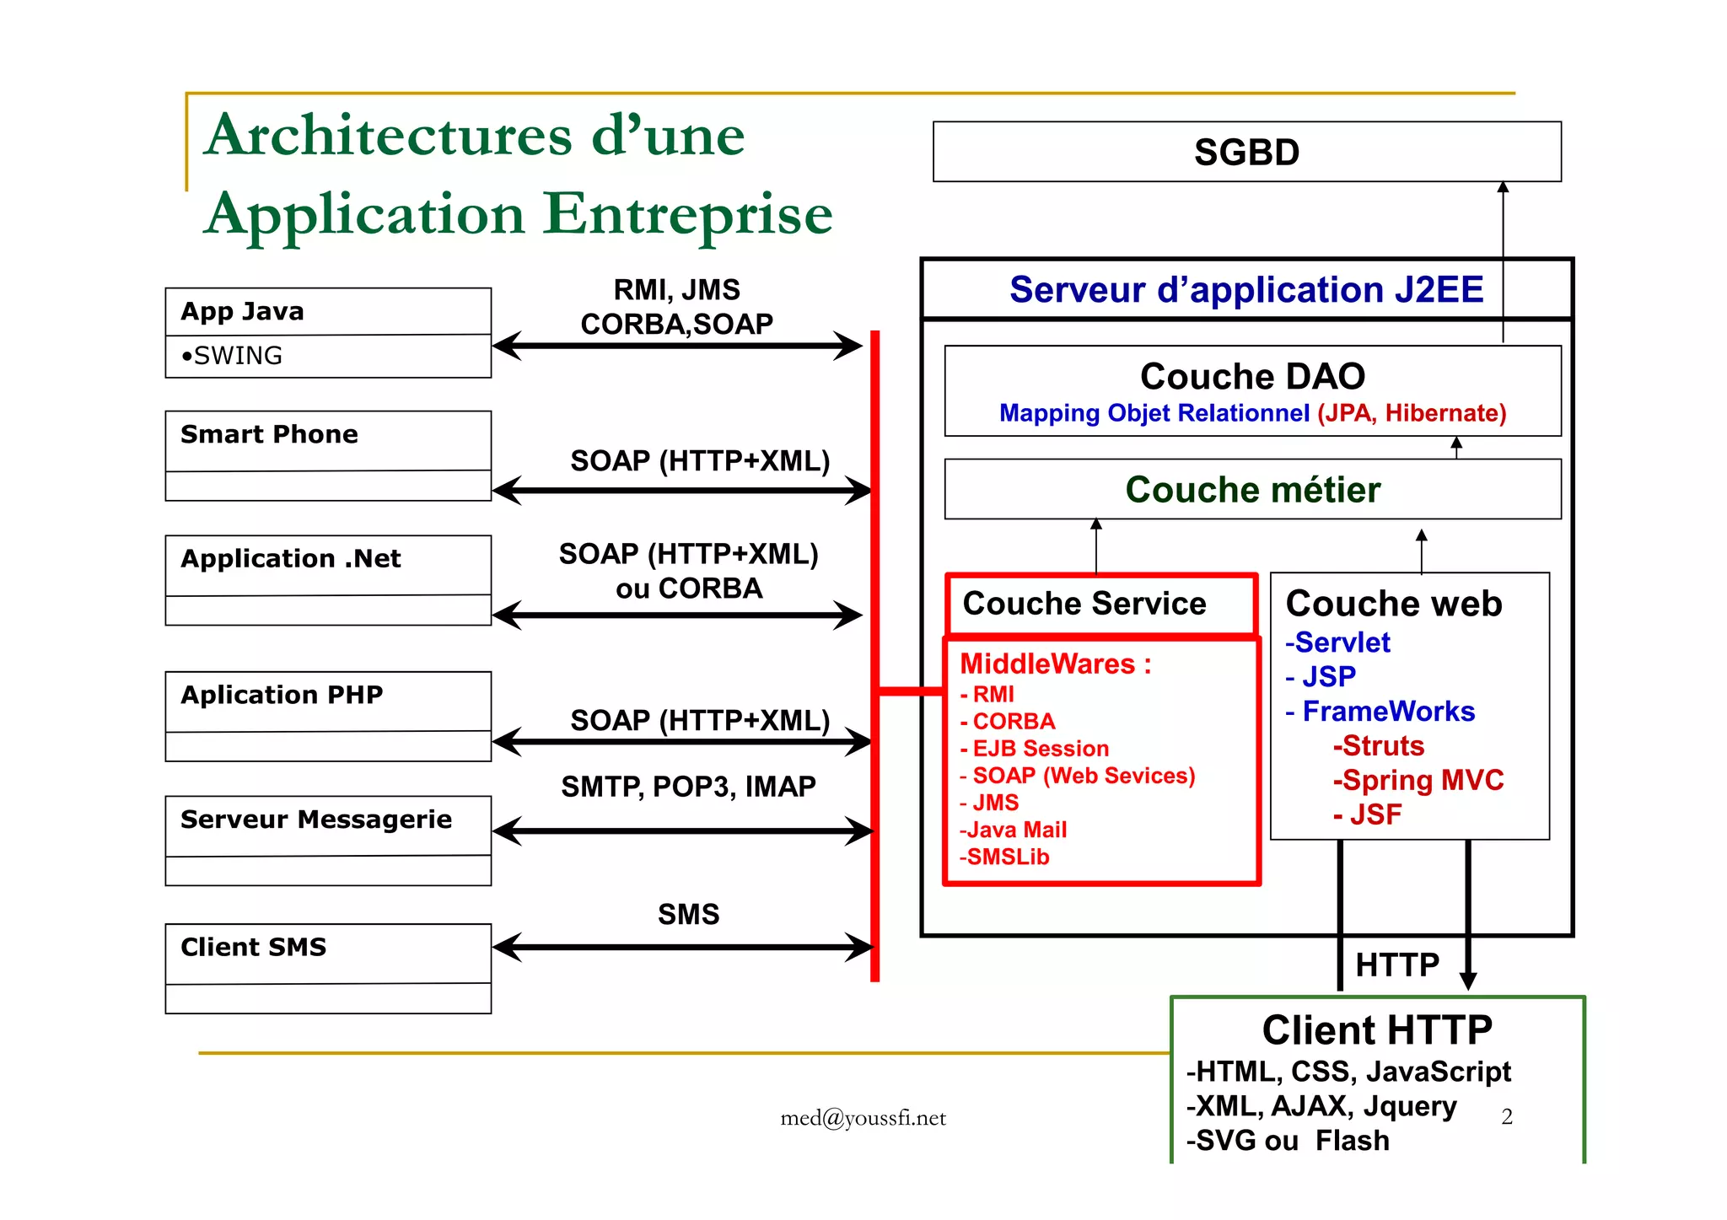The height and width of the screenshot is (1220, 1727).
Task: Select the Couche métier box
Action: click(1251, 490)
